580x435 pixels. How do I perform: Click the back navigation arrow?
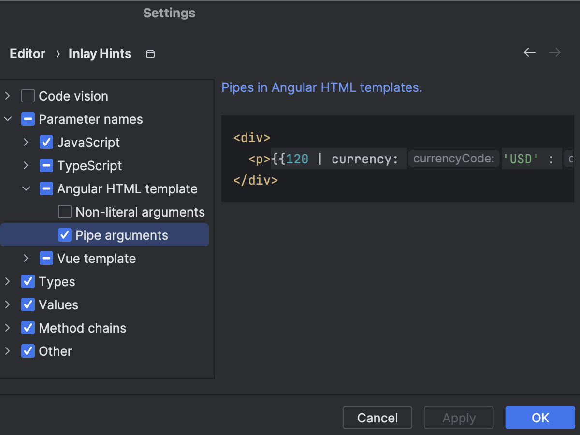529,52
